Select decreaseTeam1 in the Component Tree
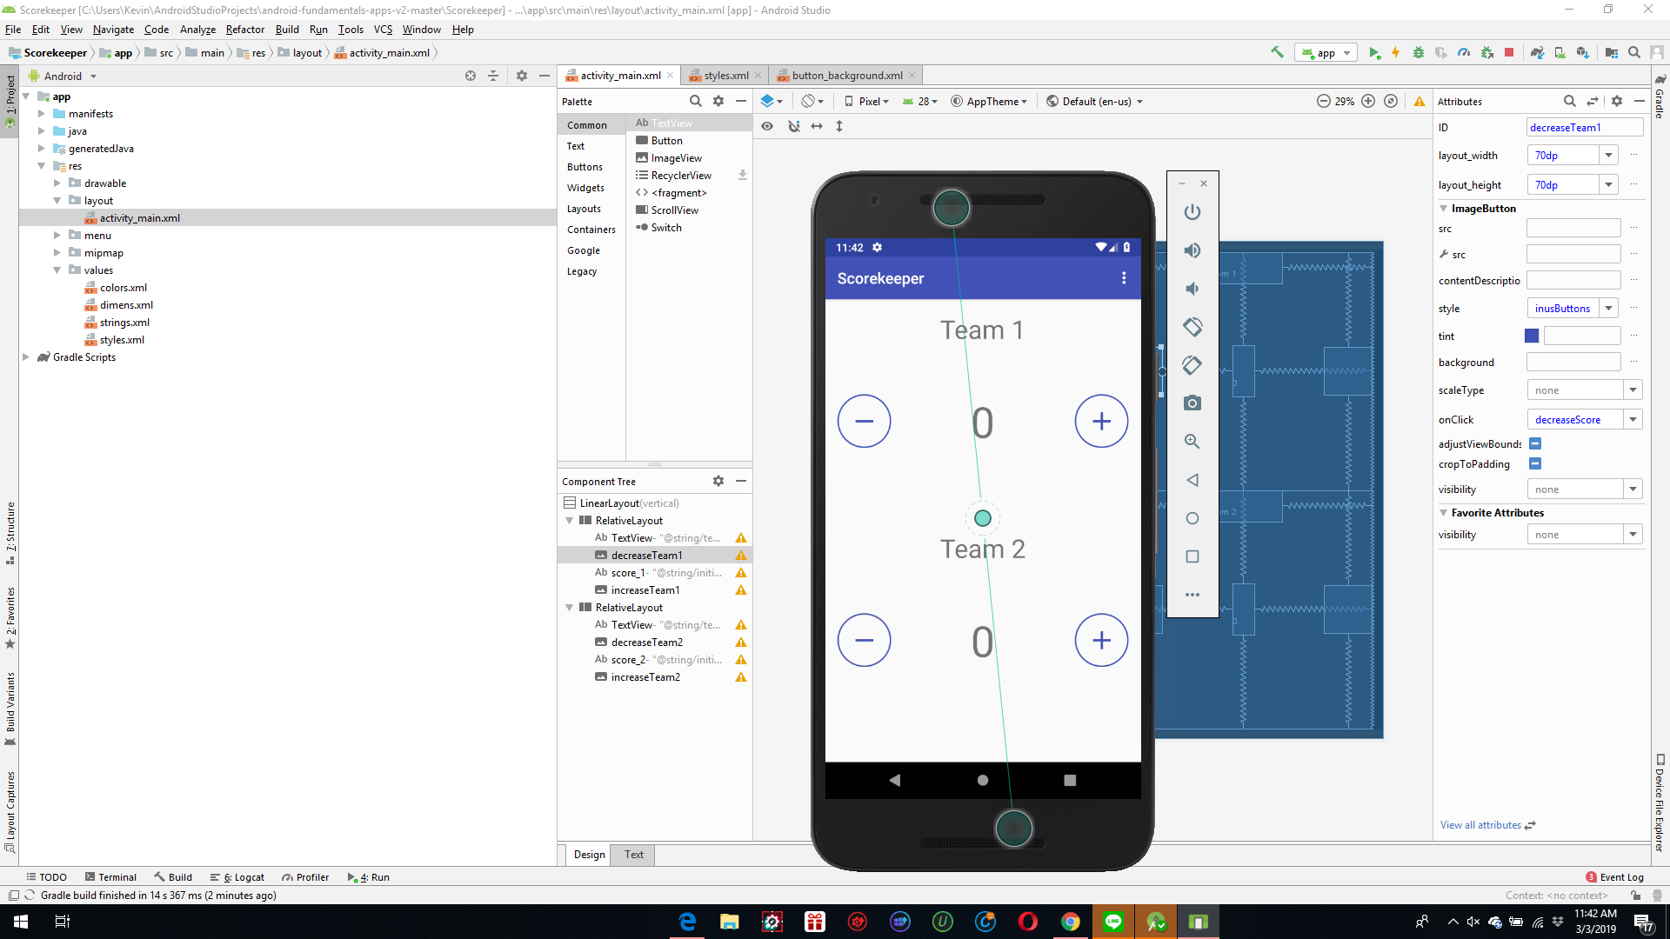 coord(647,555)
